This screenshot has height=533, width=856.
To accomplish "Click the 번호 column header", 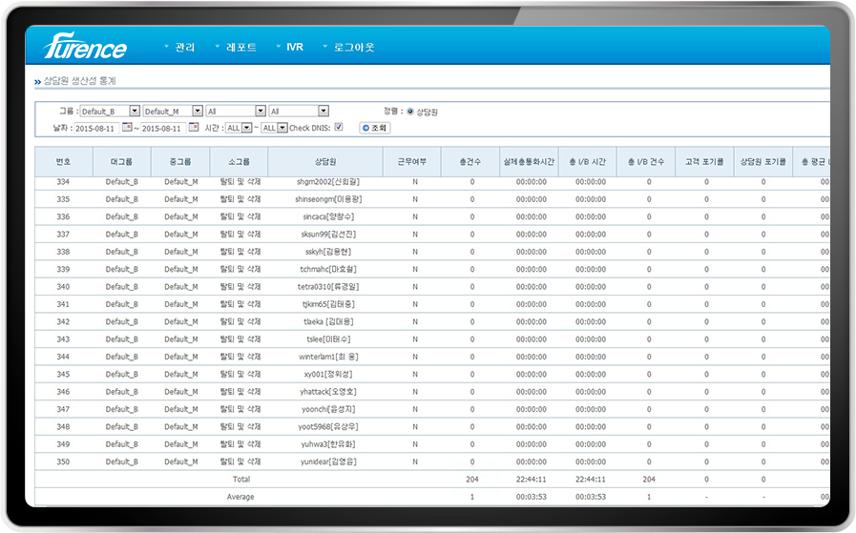I will [63, 161].
